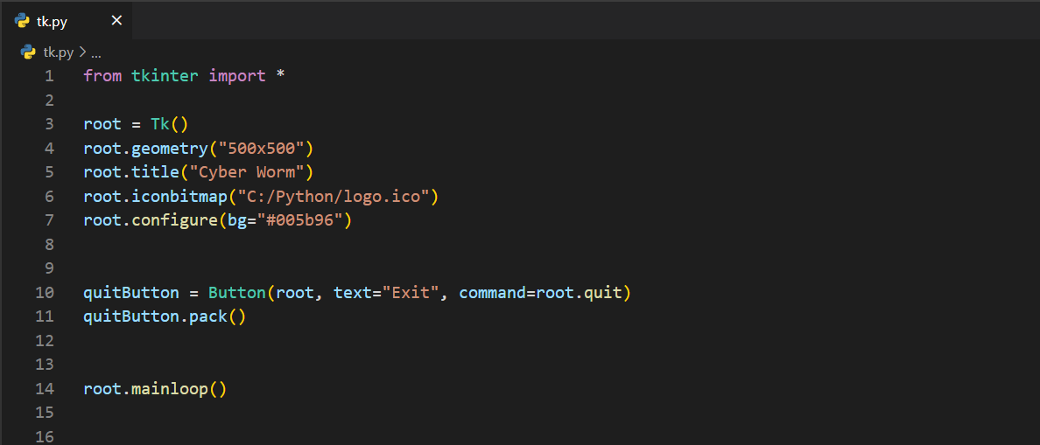Click the "C:/Python/logo.ico" path string

(x=333, y=196)
